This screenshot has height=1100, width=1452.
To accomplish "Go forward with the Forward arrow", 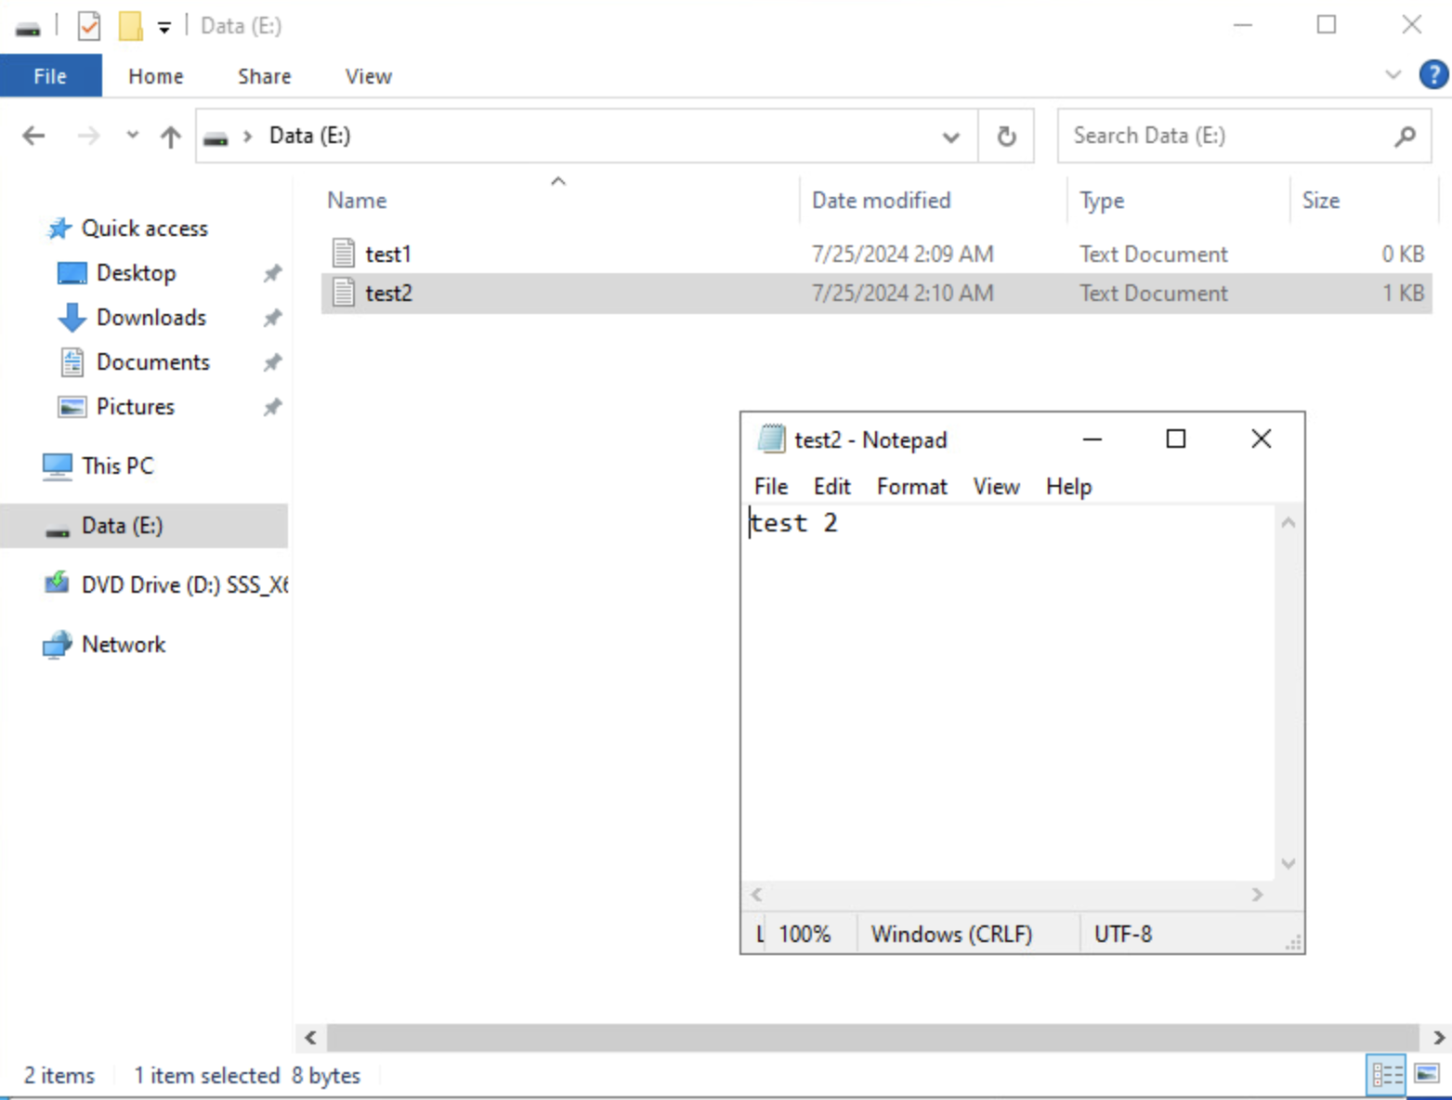I will click(88, 137).
